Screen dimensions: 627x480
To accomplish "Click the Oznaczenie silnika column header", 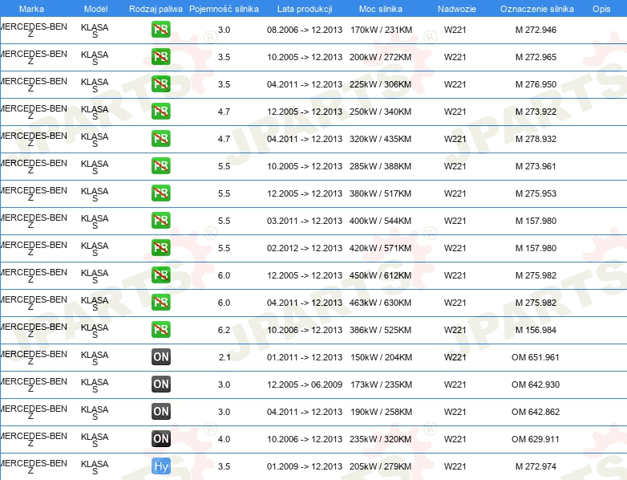I will point(537,9).
